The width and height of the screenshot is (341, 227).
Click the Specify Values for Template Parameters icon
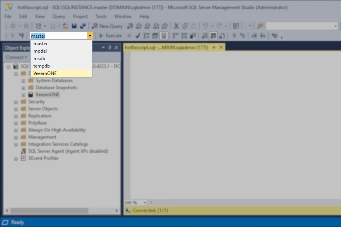[x=275, y=36]
